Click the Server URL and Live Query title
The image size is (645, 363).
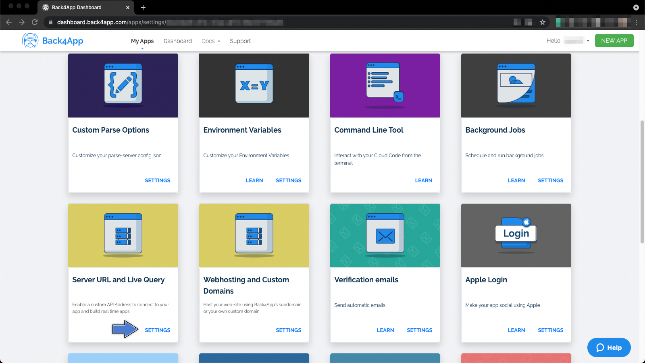[119, 280]
